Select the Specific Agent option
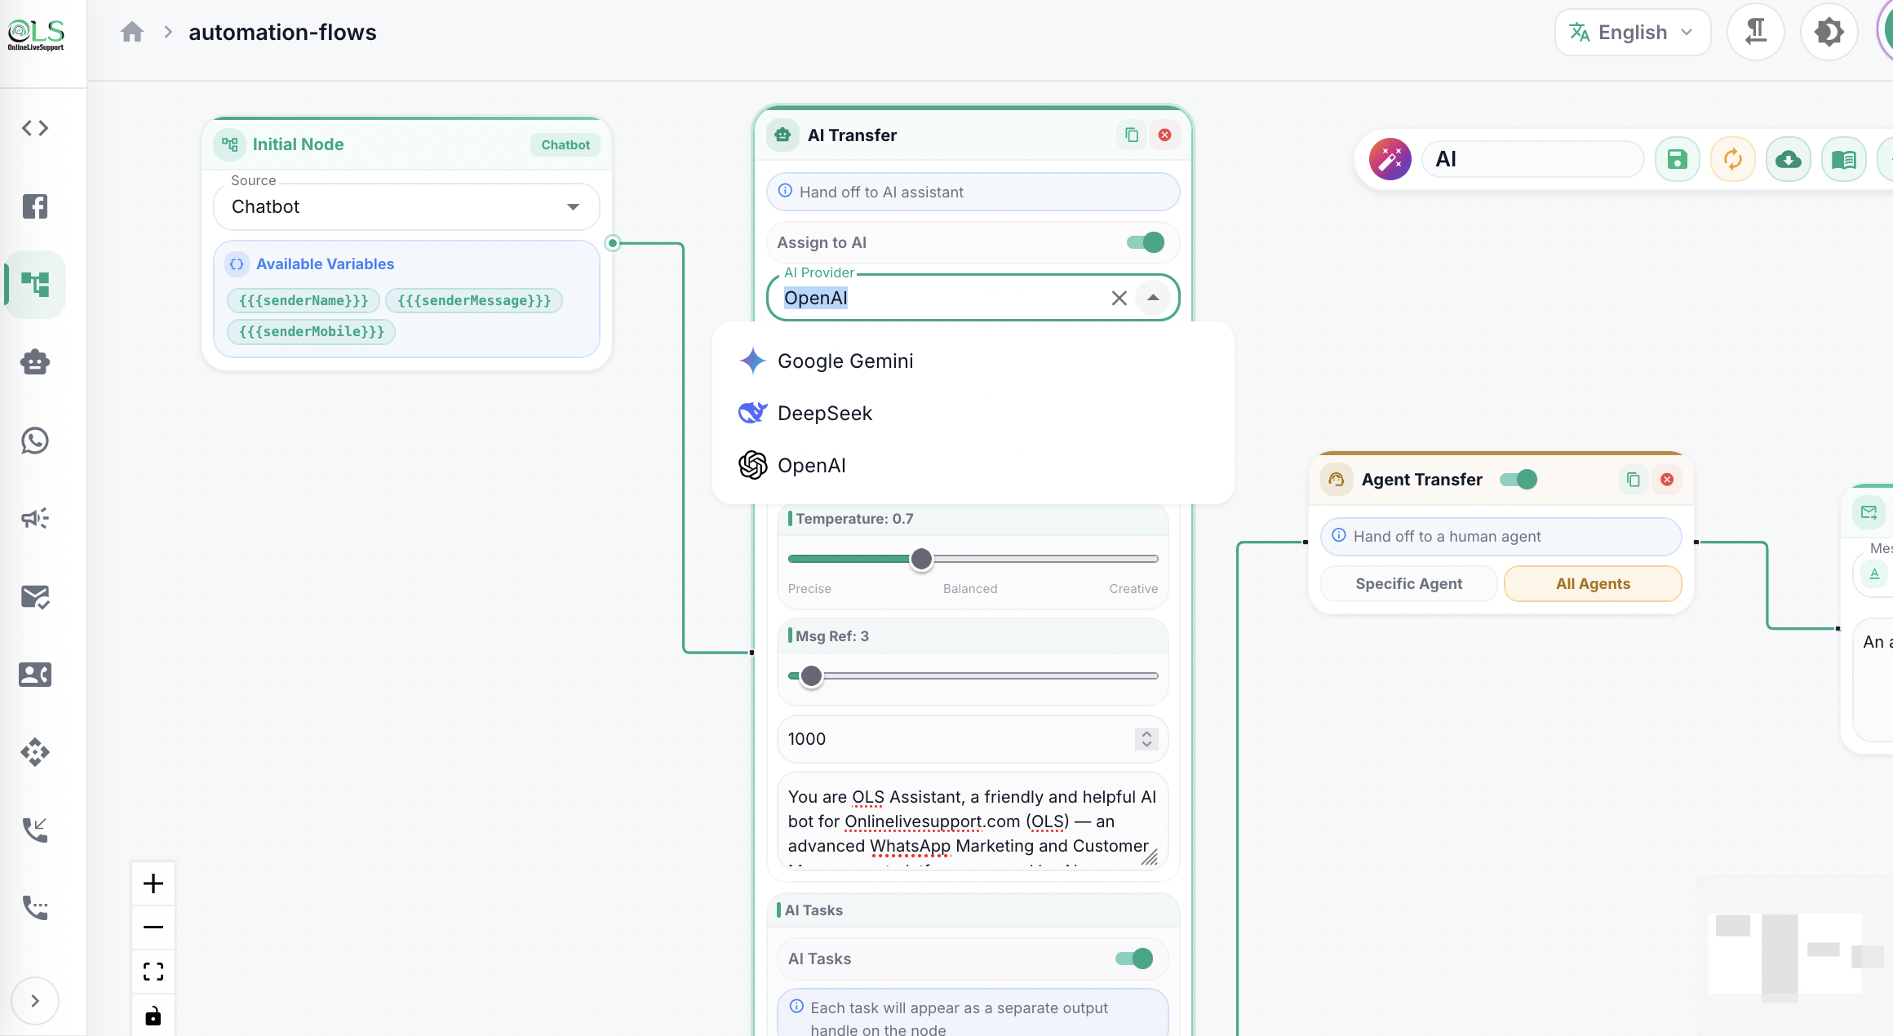The height and width of the screenshot is (1036, 1893). pos(1409,583)
